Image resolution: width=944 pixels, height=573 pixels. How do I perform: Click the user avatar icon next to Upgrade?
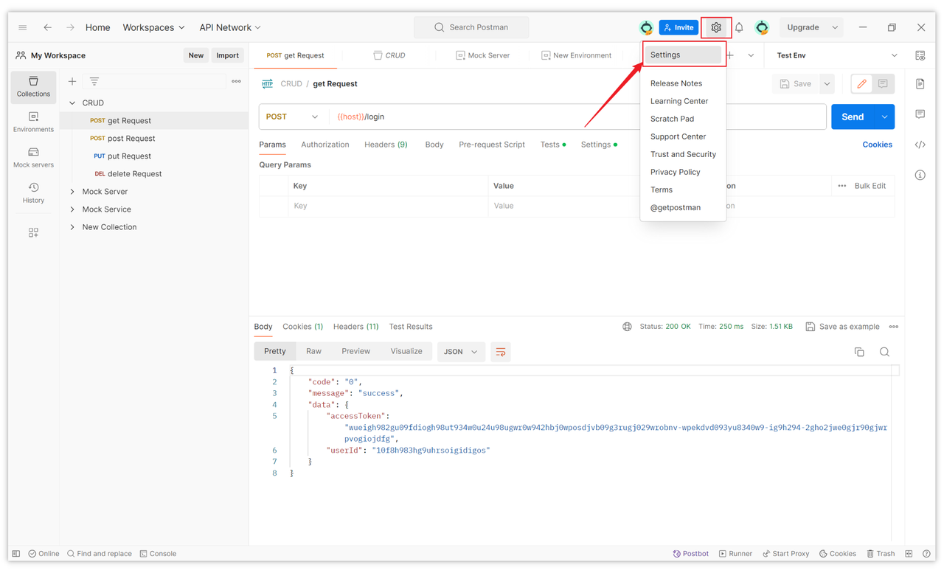pos(762,27)
